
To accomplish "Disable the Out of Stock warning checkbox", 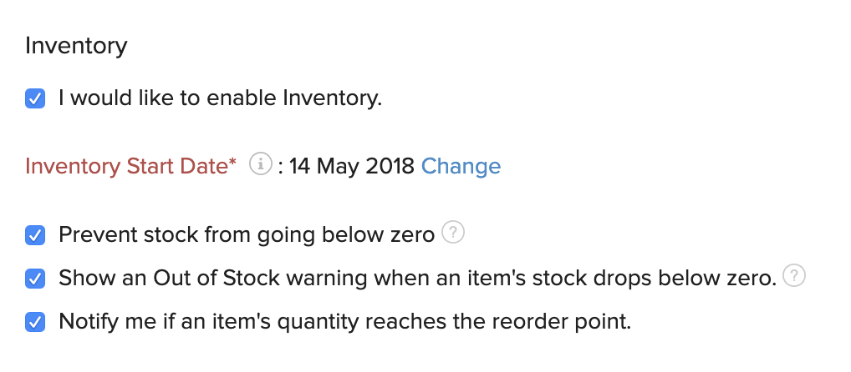I will (35, 279).
